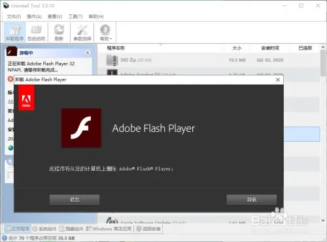Open the 工具(T) menu
This screenshot has width=327, height=242.
pyautogui.click(x=75, y=16)
